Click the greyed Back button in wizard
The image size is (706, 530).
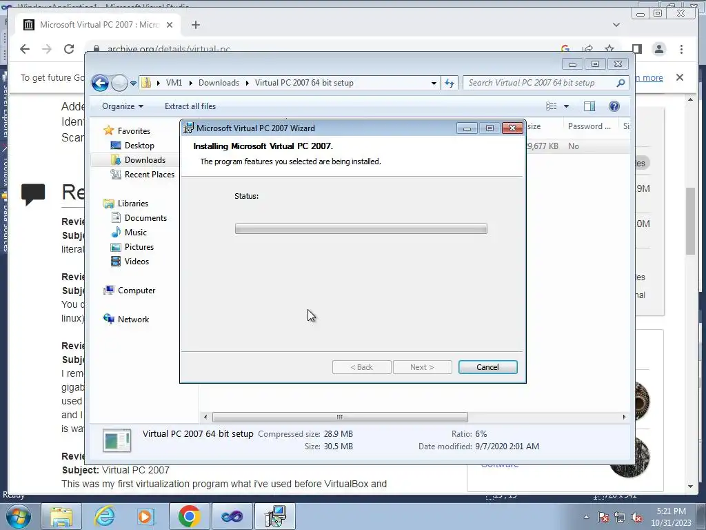tap(361, 367)
